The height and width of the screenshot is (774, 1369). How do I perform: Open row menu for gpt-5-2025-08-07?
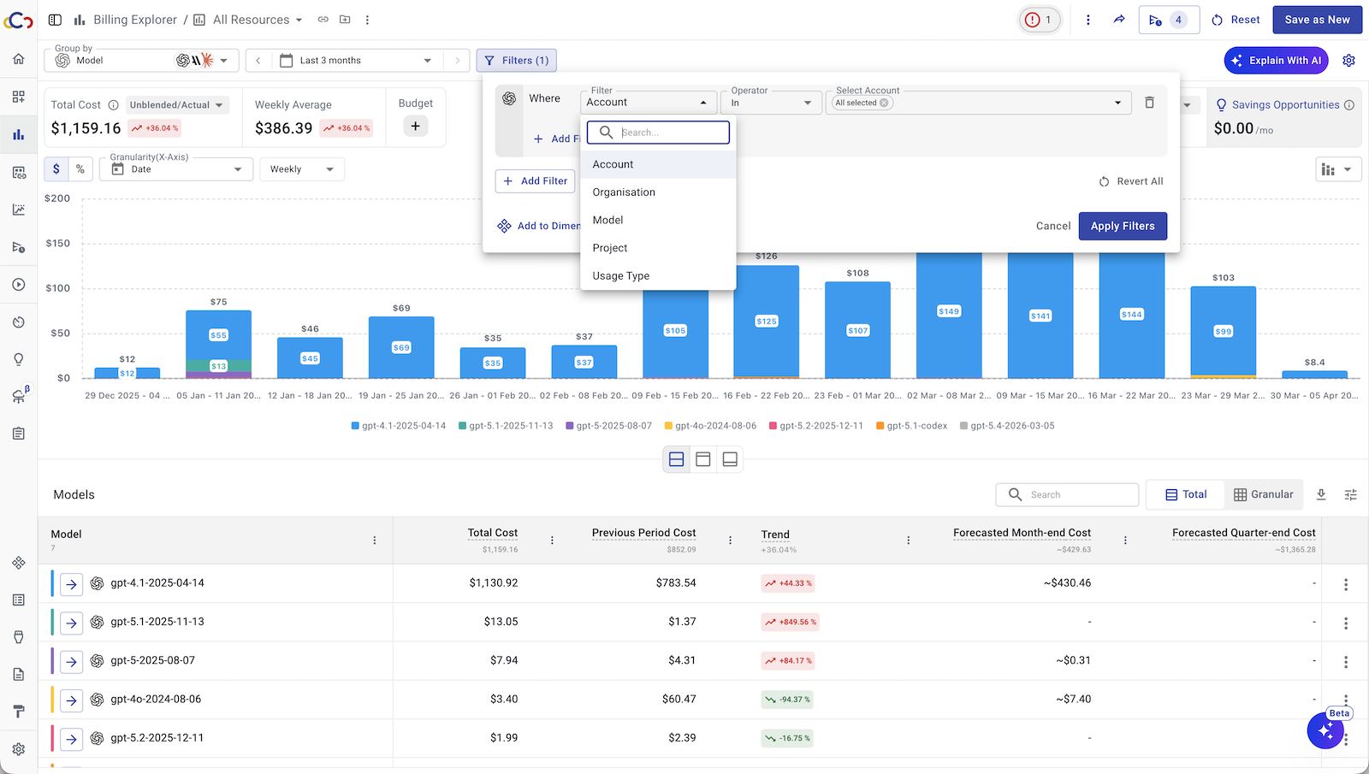1346,662
